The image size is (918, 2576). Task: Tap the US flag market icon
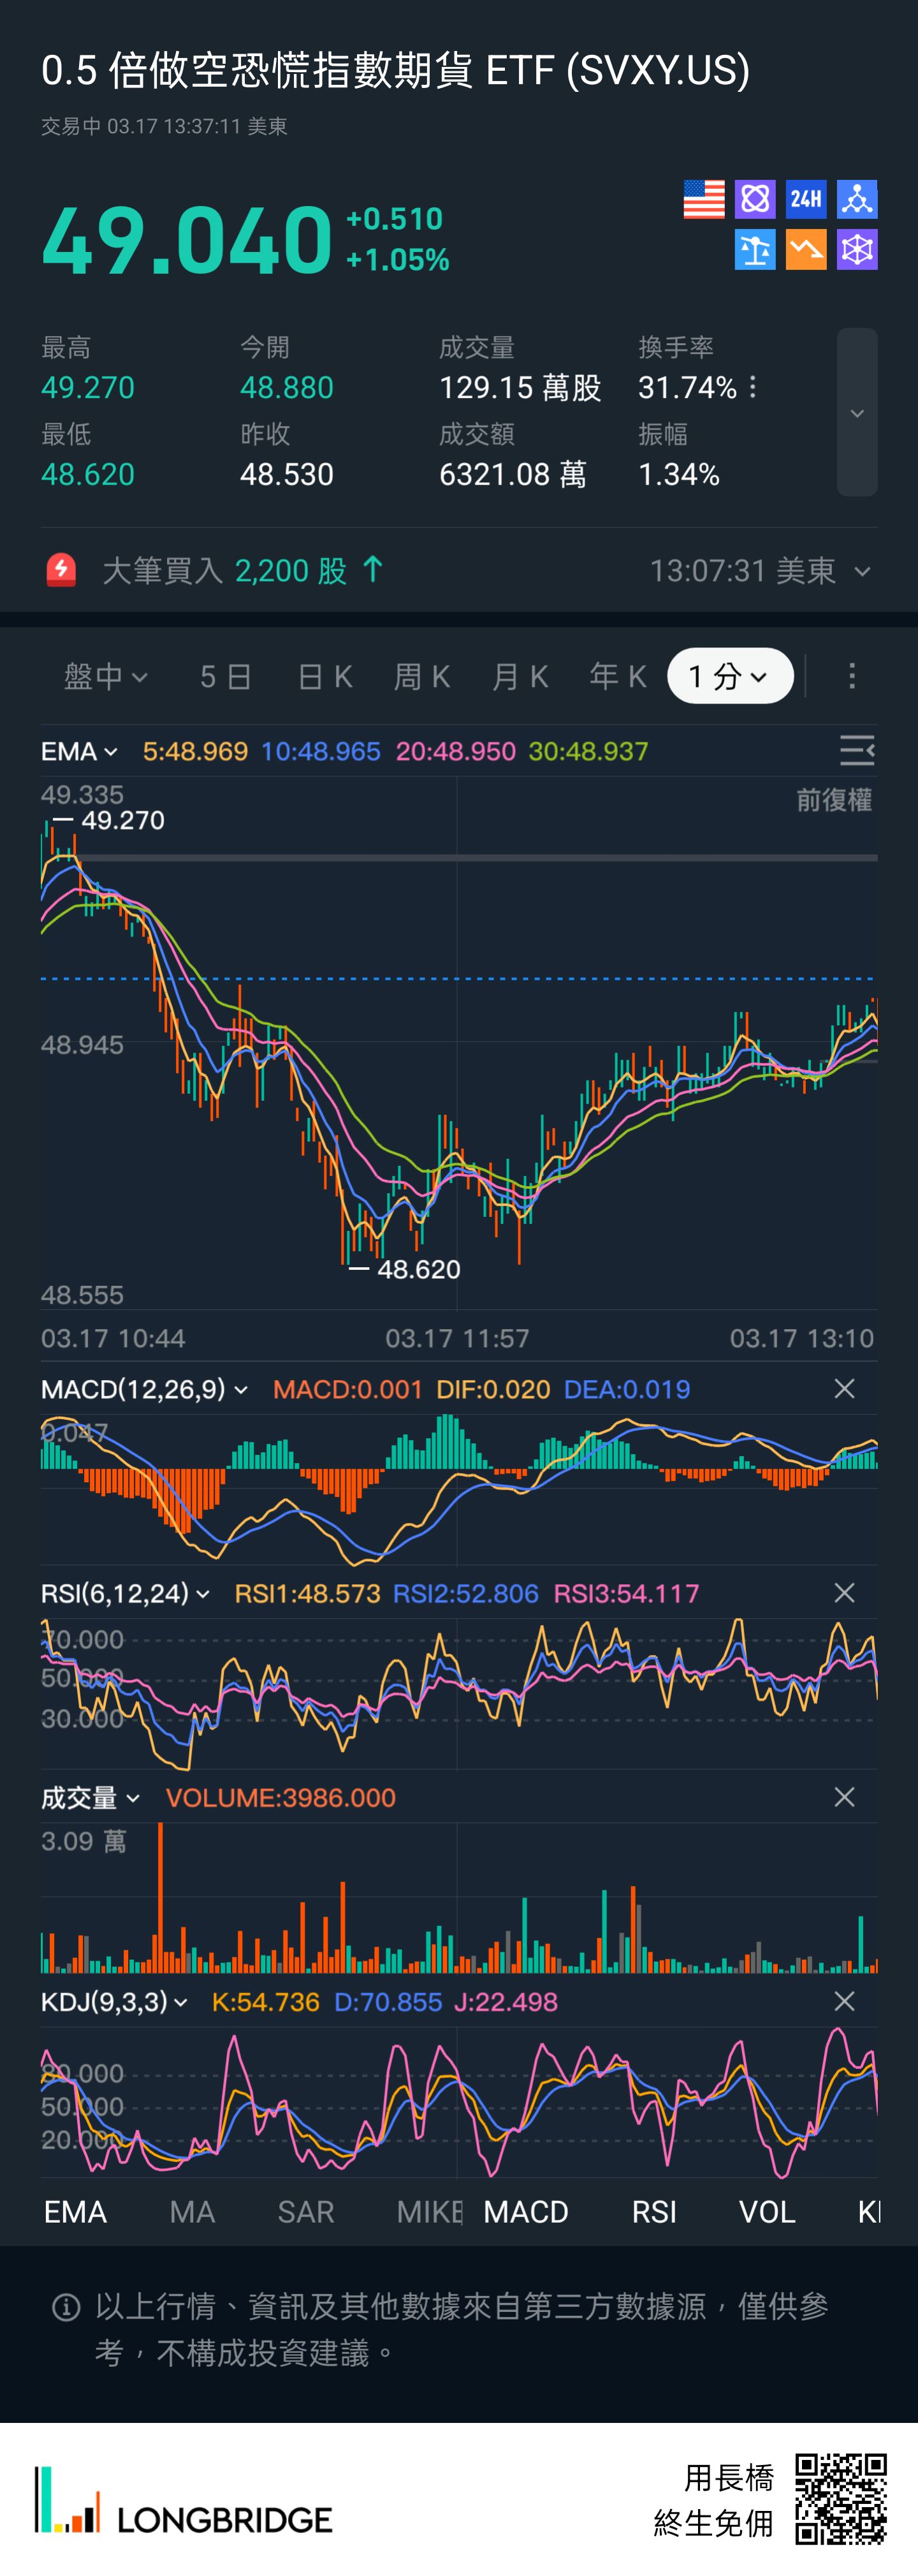point(703,199)
